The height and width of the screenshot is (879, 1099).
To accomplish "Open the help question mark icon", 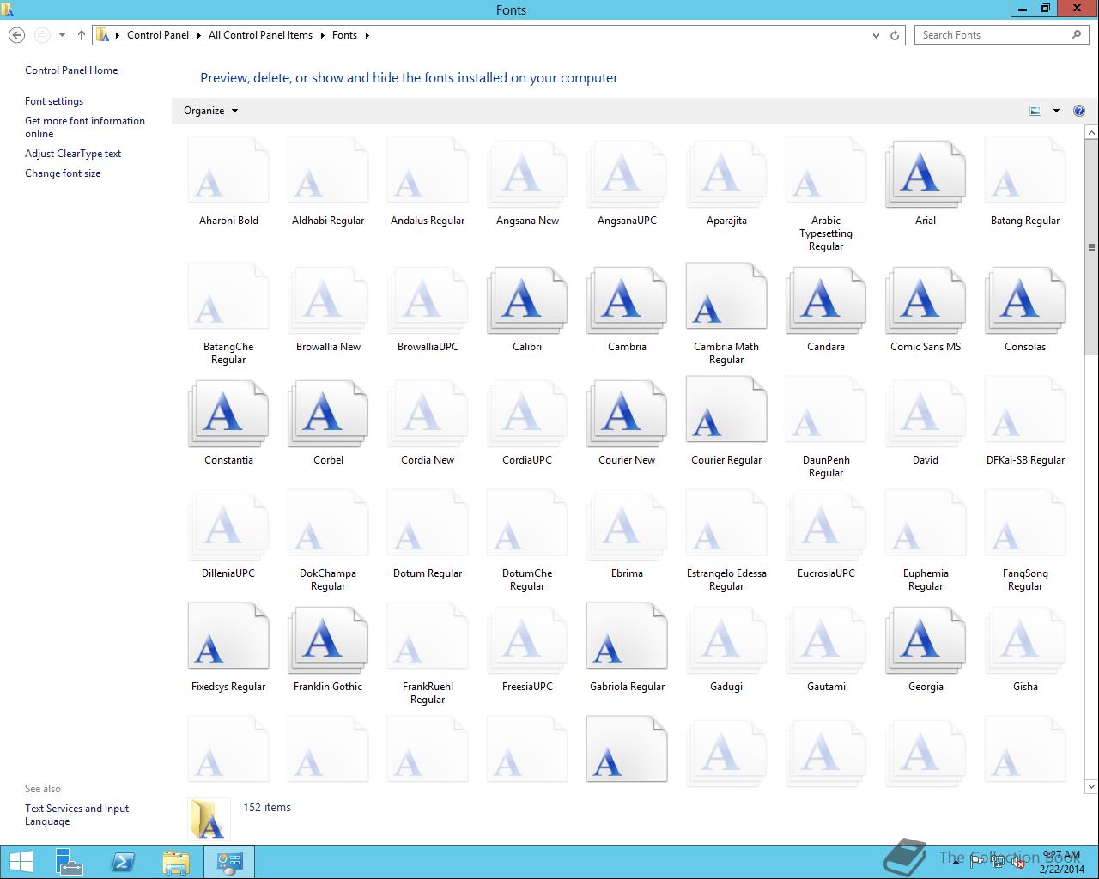I will 1079,111.
